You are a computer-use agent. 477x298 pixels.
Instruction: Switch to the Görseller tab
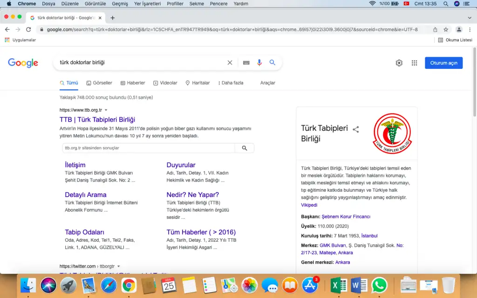[99, 83]
